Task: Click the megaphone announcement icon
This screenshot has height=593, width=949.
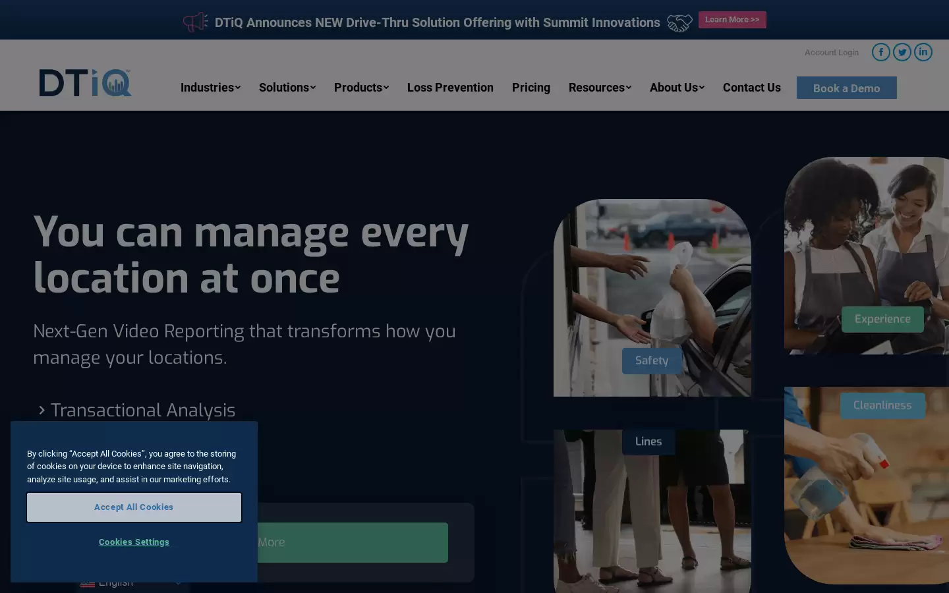Action: coord(195,22)
